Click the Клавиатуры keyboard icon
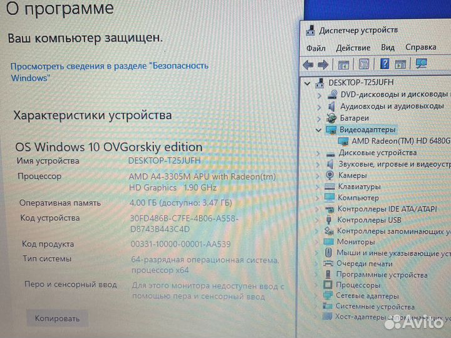The width and height of the screenshot is (451, 338). point(329,187)
